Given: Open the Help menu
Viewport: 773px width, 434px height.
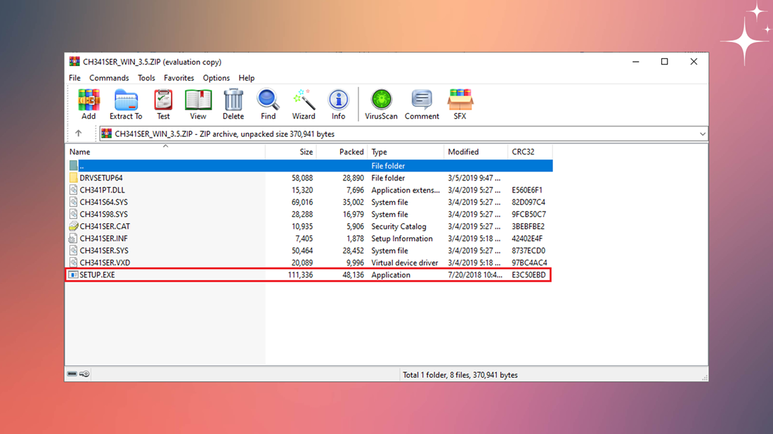Looking at the screenshot, I should [247, 78].
